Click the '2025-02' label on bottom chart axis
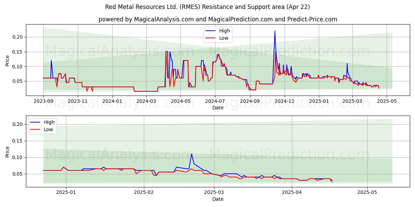Image resolution: width=415 pixels, height=207 pixels. [144, 193]
